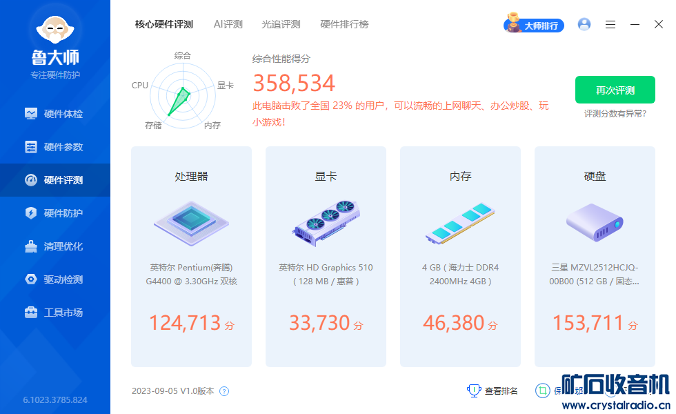Click 英特尔 Pentium G4400 description
This screenshot has width=676, height=414.
point(192,275)
